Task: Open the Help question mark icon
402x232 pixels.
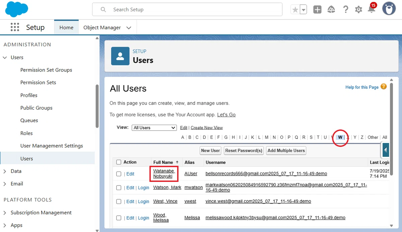Action: coord(346,10)
